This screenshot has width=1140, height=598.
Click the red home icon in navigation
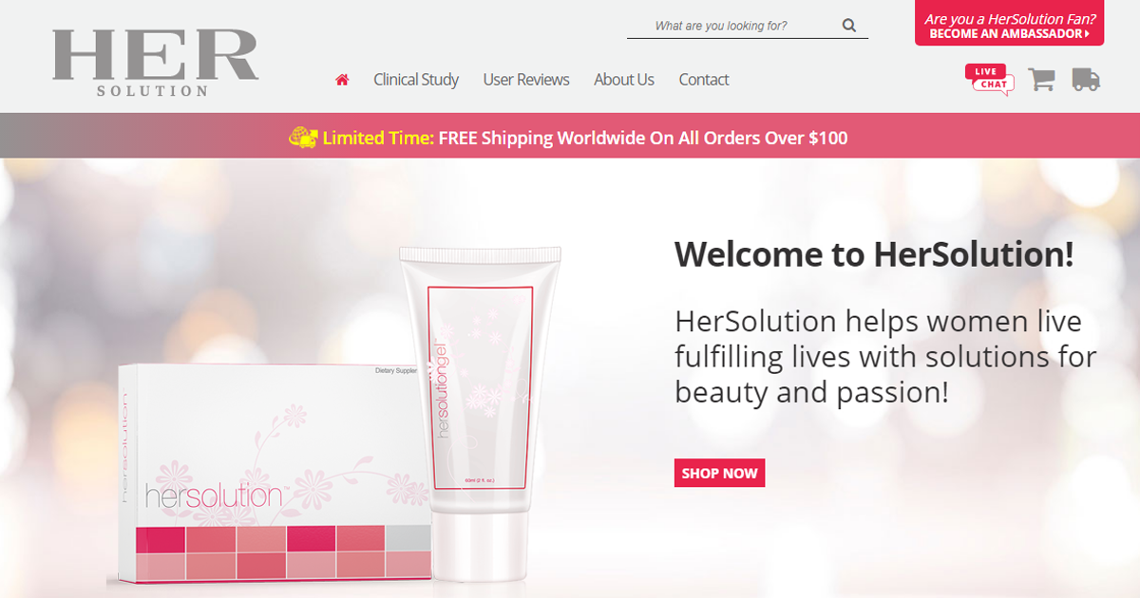pyautogui.click(x=342, y=80)
